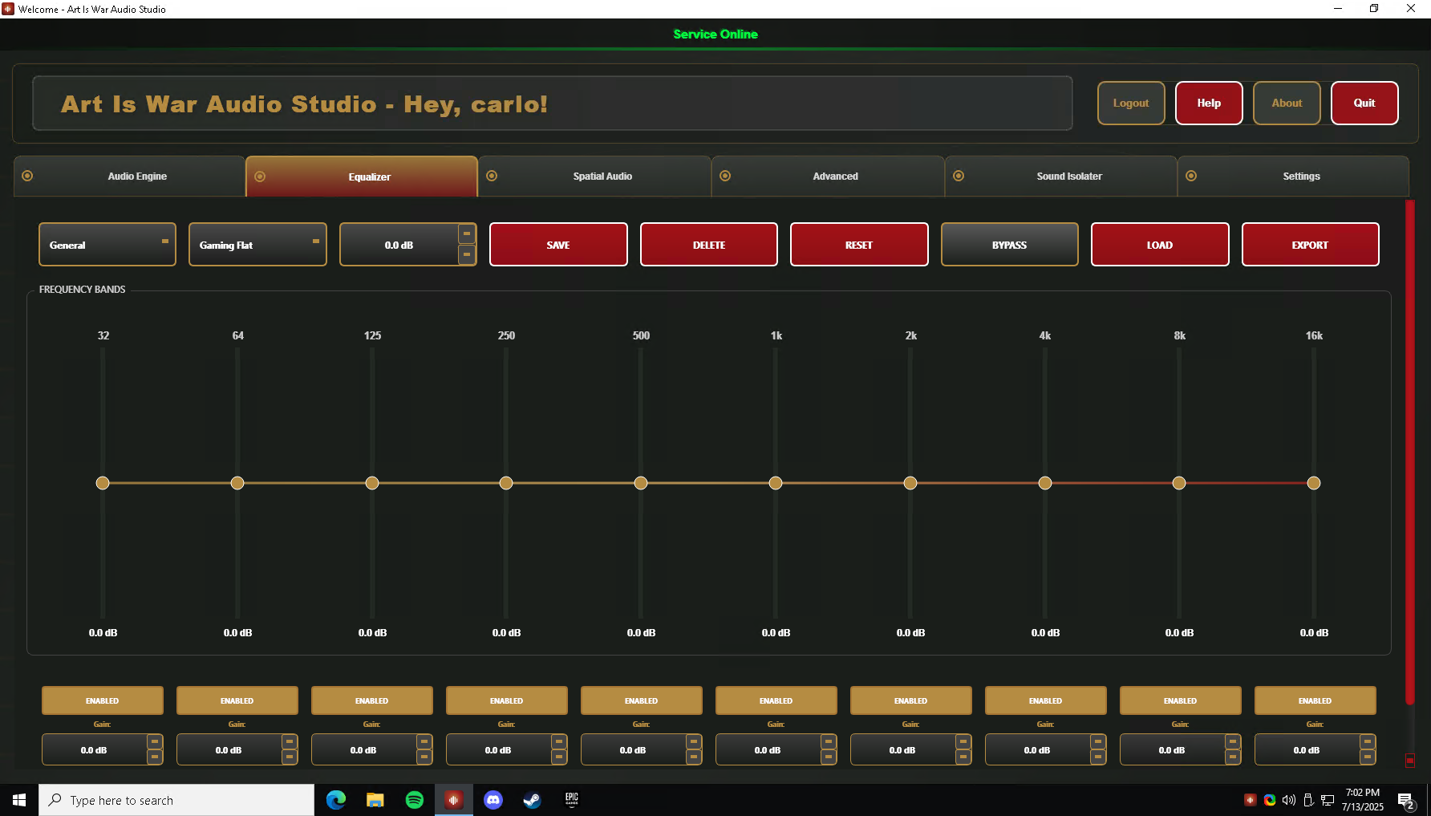Toggle the ENABLED button for the 64 Hz band
Viewport: 1431px width, 816px height.
point(237,700)
